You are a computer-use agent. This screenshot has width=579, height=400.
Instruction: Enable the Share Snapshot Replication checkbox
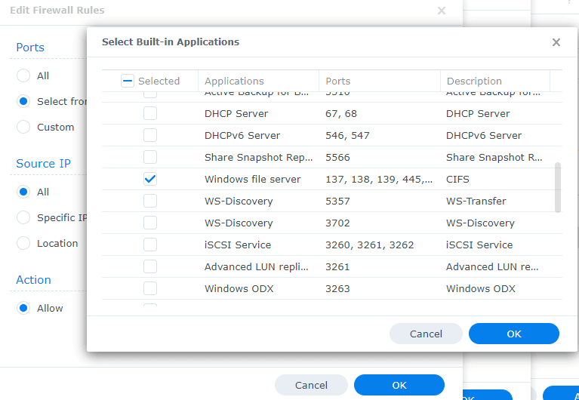[x=150, y=157]
